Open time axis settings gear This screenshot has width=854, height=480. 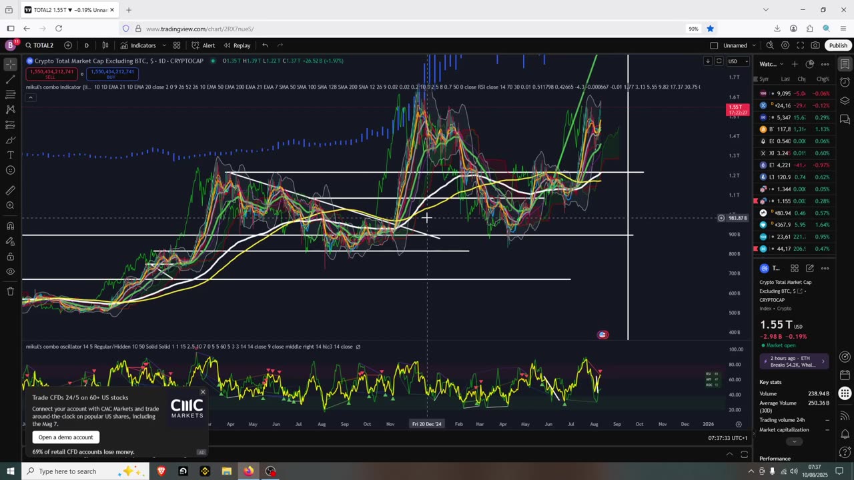click(x=739, y=424)
